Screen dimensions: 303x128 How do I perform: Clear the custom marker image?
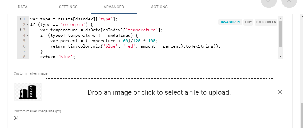tap(280, 92)
